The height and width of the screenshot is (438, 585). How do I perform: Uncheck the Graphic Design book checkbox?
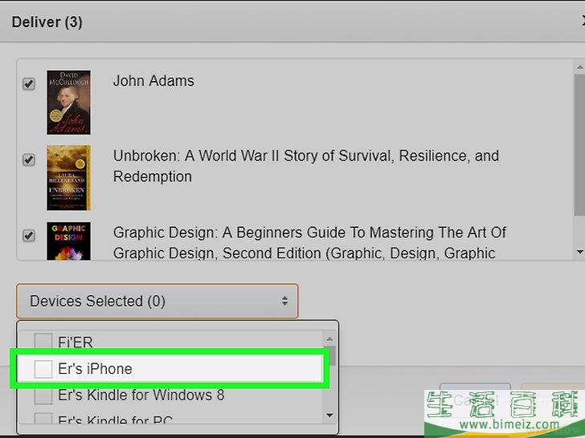tap(29, 235)
